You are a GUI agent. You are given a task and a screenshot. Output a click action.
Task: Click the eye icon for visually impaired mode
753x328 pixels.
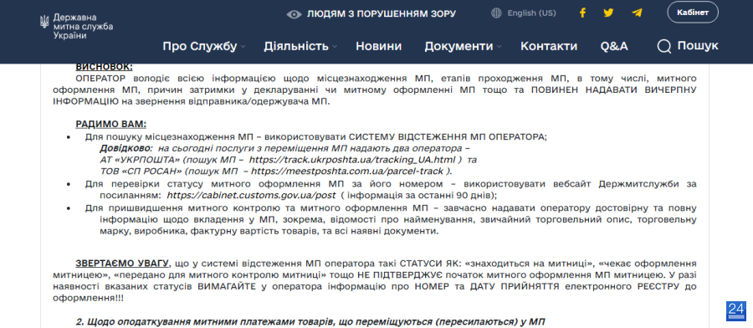point(294,14)
